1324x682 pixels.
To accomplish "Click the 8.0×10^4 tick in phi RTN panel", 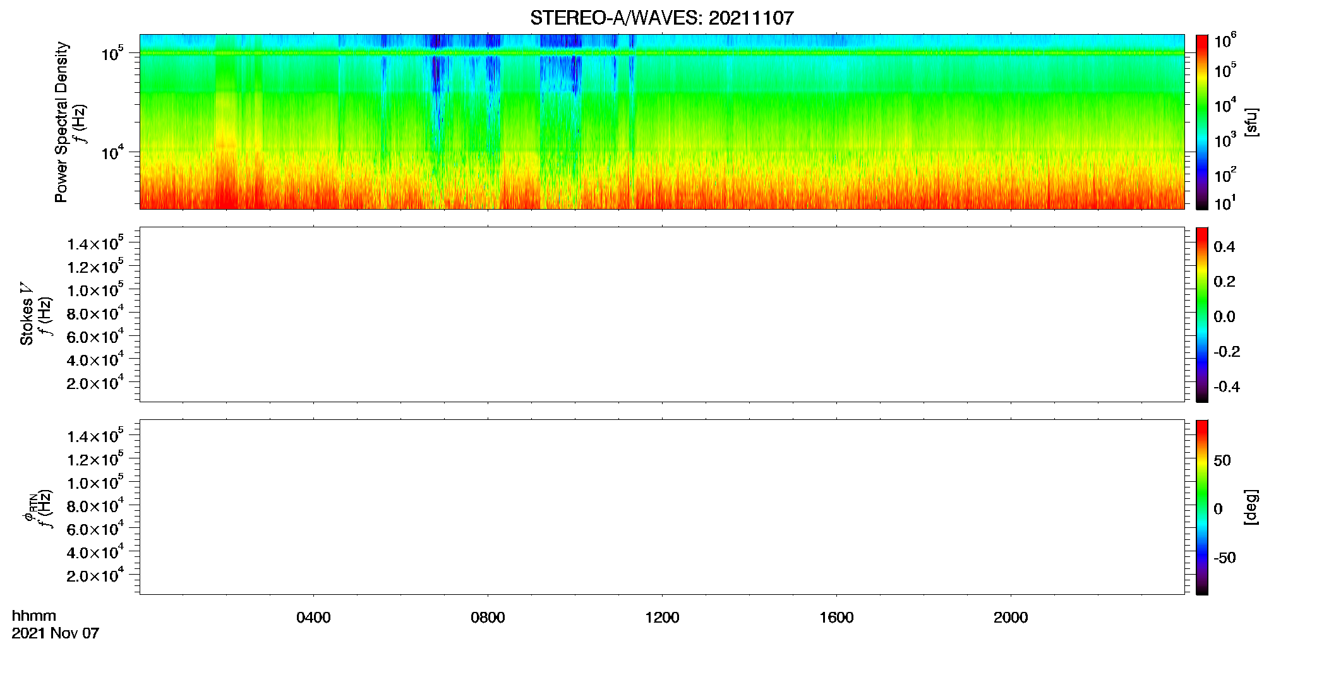I will [x=95, y=505].
